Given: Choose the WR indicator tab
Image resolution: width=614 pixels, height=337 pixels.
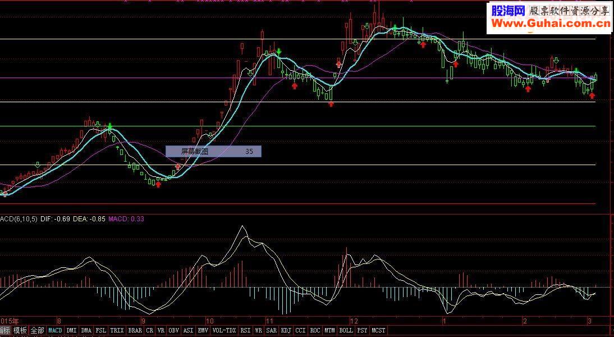Looking at the screenshot, I should coord(258,330).
